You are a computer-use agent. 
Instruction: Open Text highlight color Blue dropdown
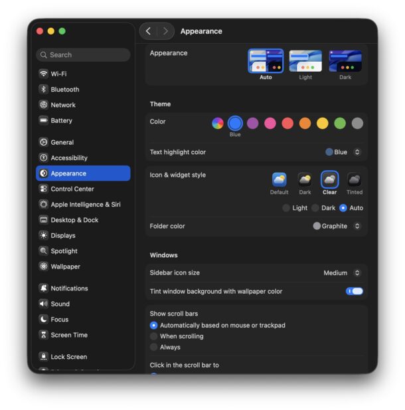[x=343, y=152]
